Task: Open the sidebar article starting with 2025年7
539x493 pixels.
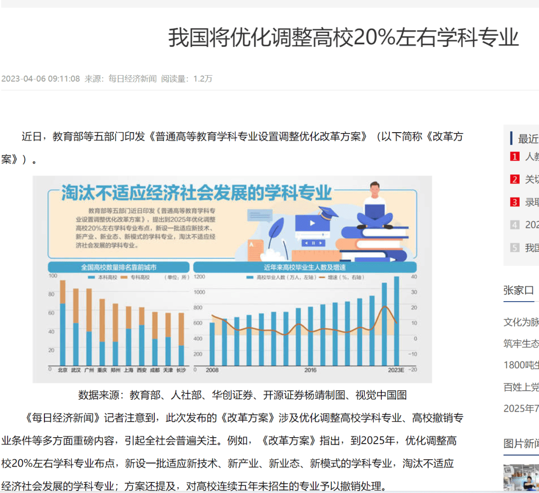Action: (521, 408)
